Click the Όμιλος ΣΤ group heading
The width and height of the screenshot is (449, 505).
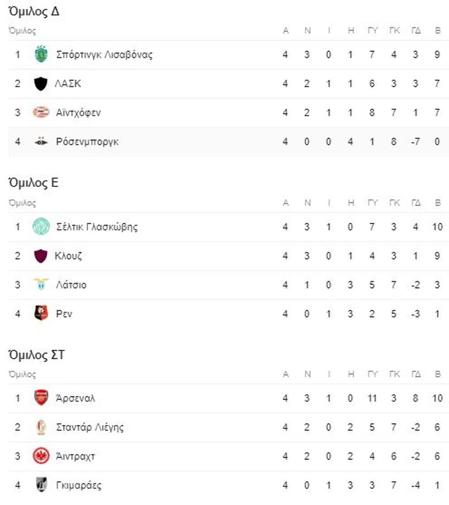click(x=36, y=355)
